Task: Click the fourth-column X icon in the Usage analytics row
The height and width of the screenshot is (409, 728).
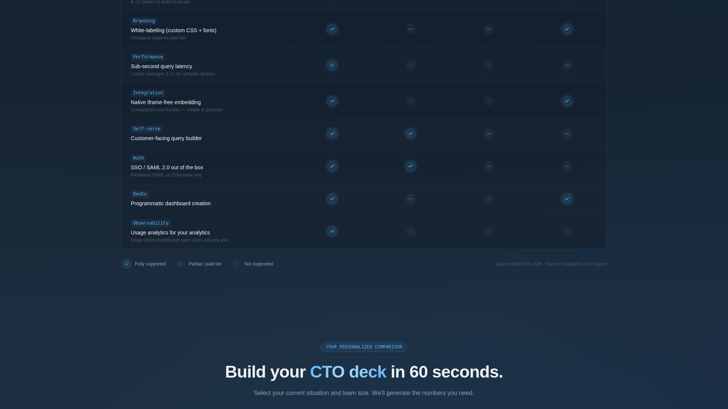Action: point(567,231)
